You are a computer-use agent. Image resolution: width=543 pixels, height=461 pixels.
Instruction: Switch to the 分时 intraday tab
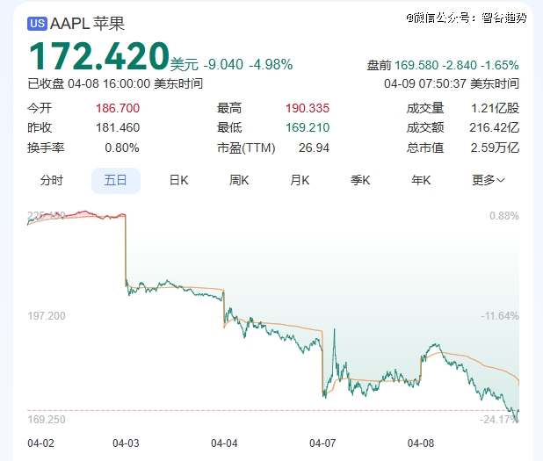pos(52,180)
